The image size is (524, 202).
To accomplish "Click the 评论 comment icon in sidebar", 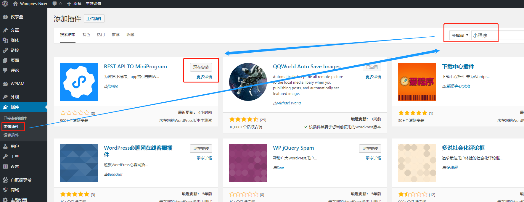I will point(5,70).
